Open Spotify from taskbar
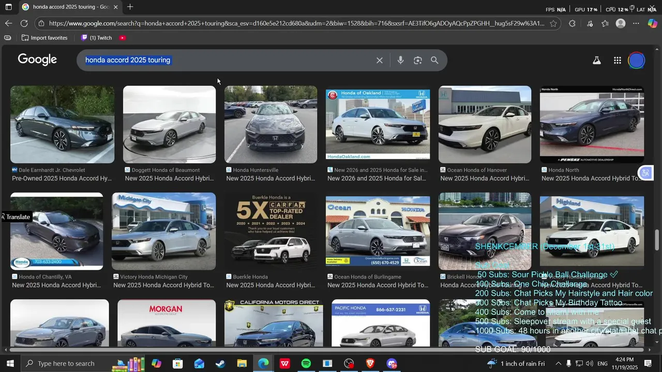 [306, 364]
